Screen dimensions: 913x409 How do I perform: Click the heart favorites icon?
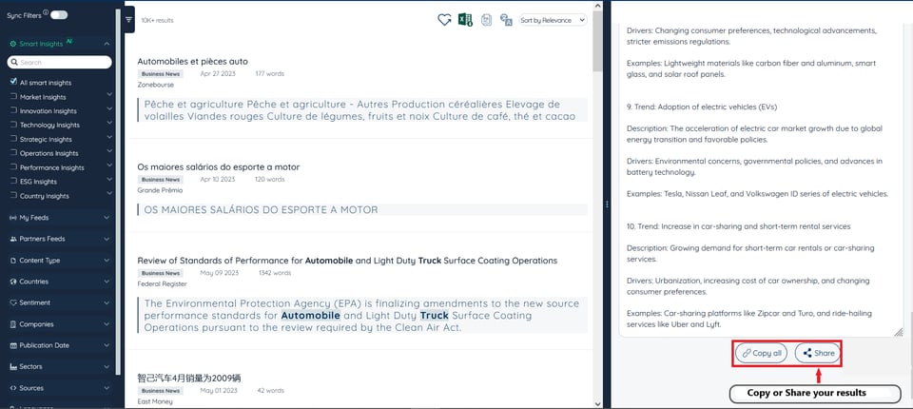tap(444, 20)
